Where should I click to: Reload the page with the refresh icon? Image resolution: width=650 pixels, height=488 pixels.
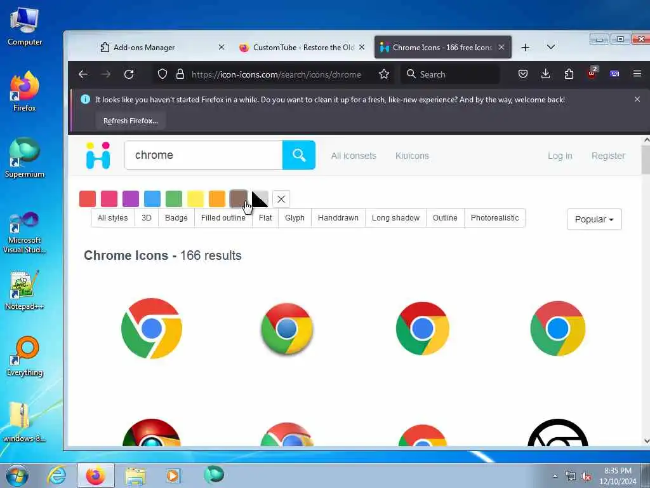(129, 74)
